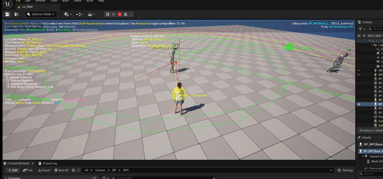Go back in Content Browser history

(73, 170)
